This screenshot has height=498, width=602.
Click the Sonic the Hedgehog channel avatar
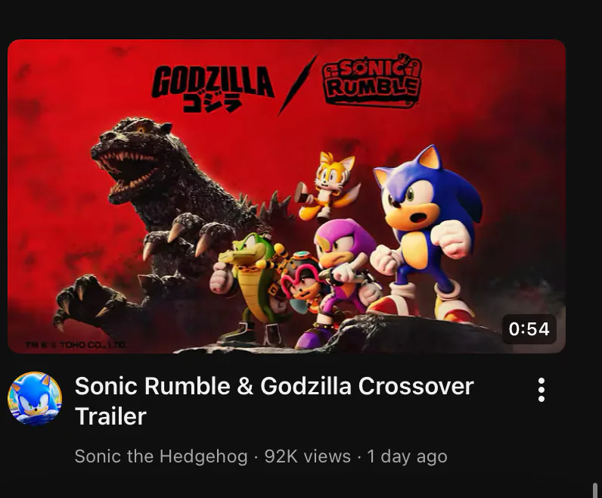(x=35, y=398)
